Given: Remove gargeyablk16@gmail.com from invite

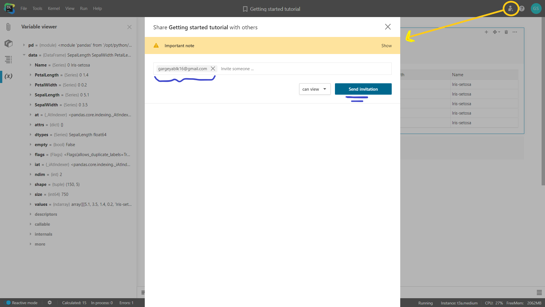Looking at the screenshot, I should 213,69.
